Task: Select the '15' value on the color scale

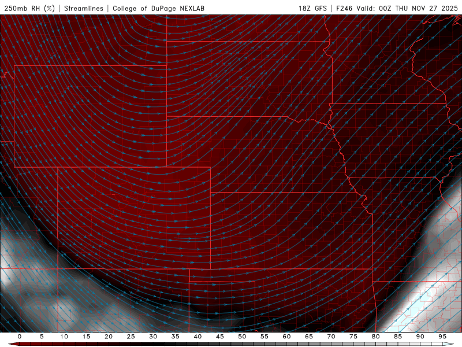Action: point(86,337)
